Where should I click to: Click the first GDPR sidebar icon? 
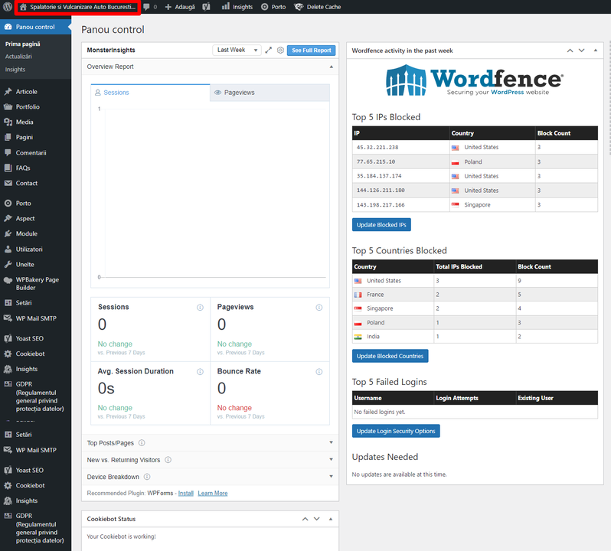click(8, 384)
